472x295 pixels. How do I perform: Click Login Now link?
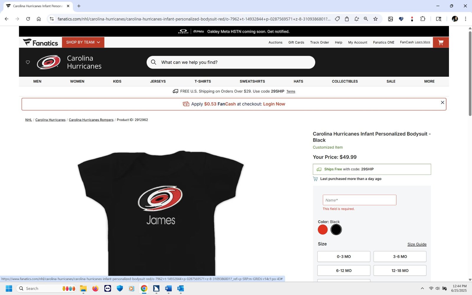point(274,104)
